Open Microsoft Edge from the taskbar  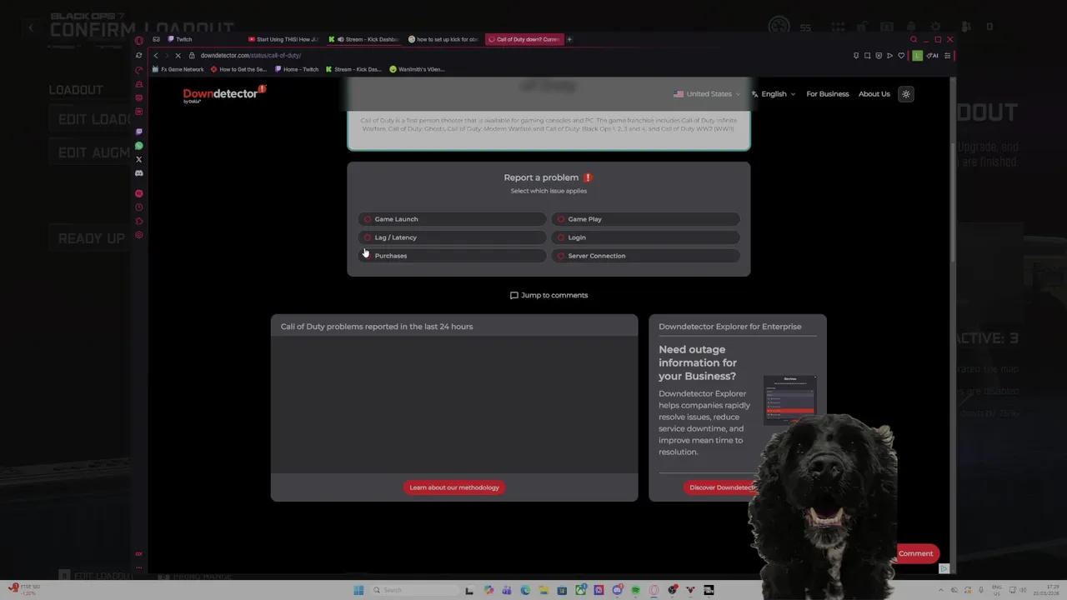pos(525,590)
